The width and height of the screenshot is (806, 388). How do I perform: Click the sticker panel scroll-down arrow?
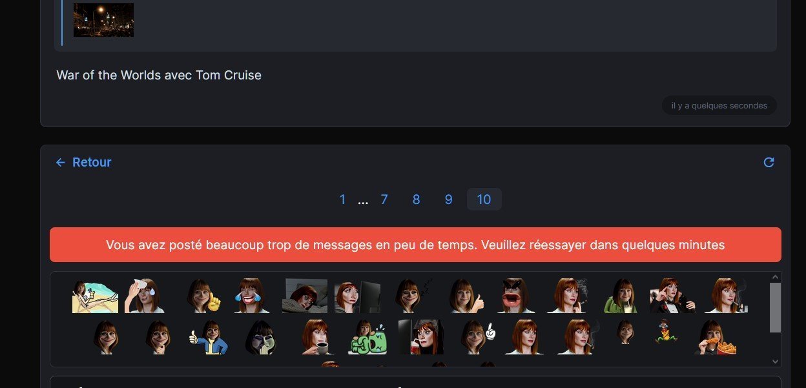tap(776, 362)
